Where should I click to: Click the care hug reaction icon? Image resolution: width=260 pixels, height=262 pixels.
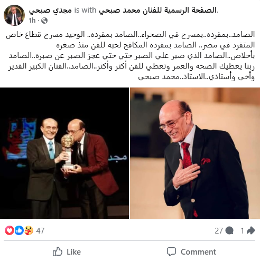(29, 230)
